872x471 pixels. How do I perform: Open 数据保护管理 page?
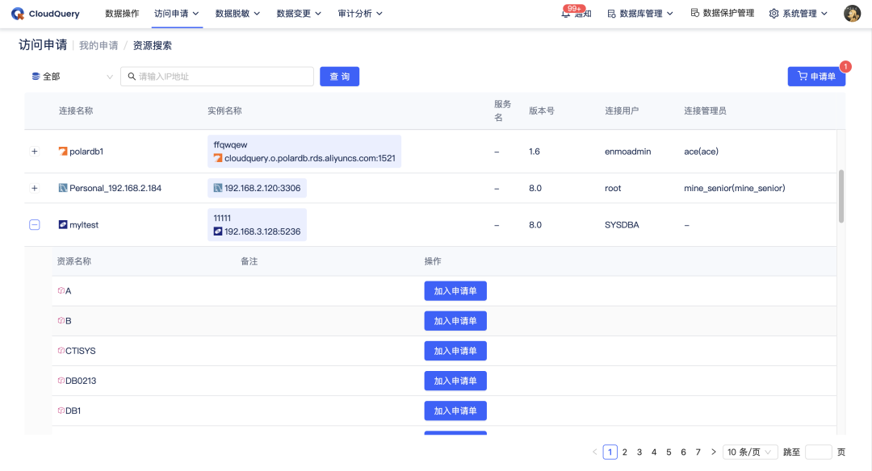(723, 13)
